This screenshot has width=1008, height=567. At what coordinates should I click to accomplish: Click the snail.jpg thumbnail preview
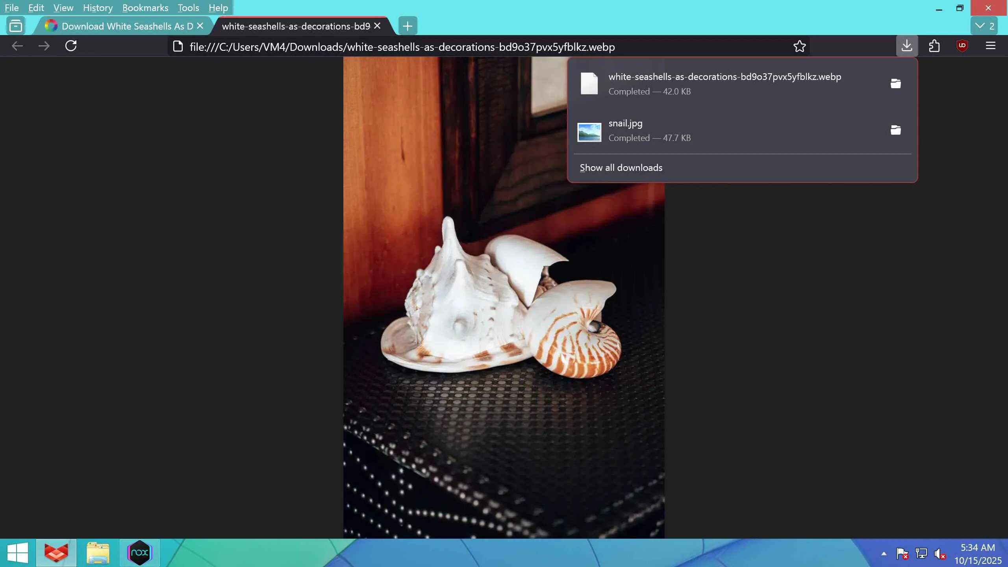click(589, 132)
